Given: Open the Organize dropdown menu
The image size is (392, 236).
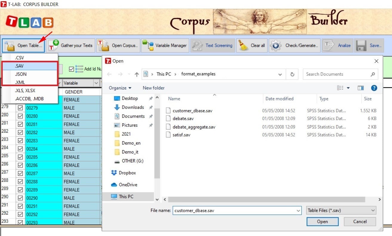Looking at the screenshot, I should point(120,88).
